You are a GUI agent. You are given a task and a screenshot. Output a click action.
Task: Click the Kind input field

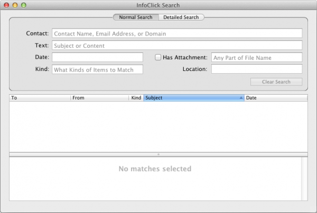coord(97,69)
